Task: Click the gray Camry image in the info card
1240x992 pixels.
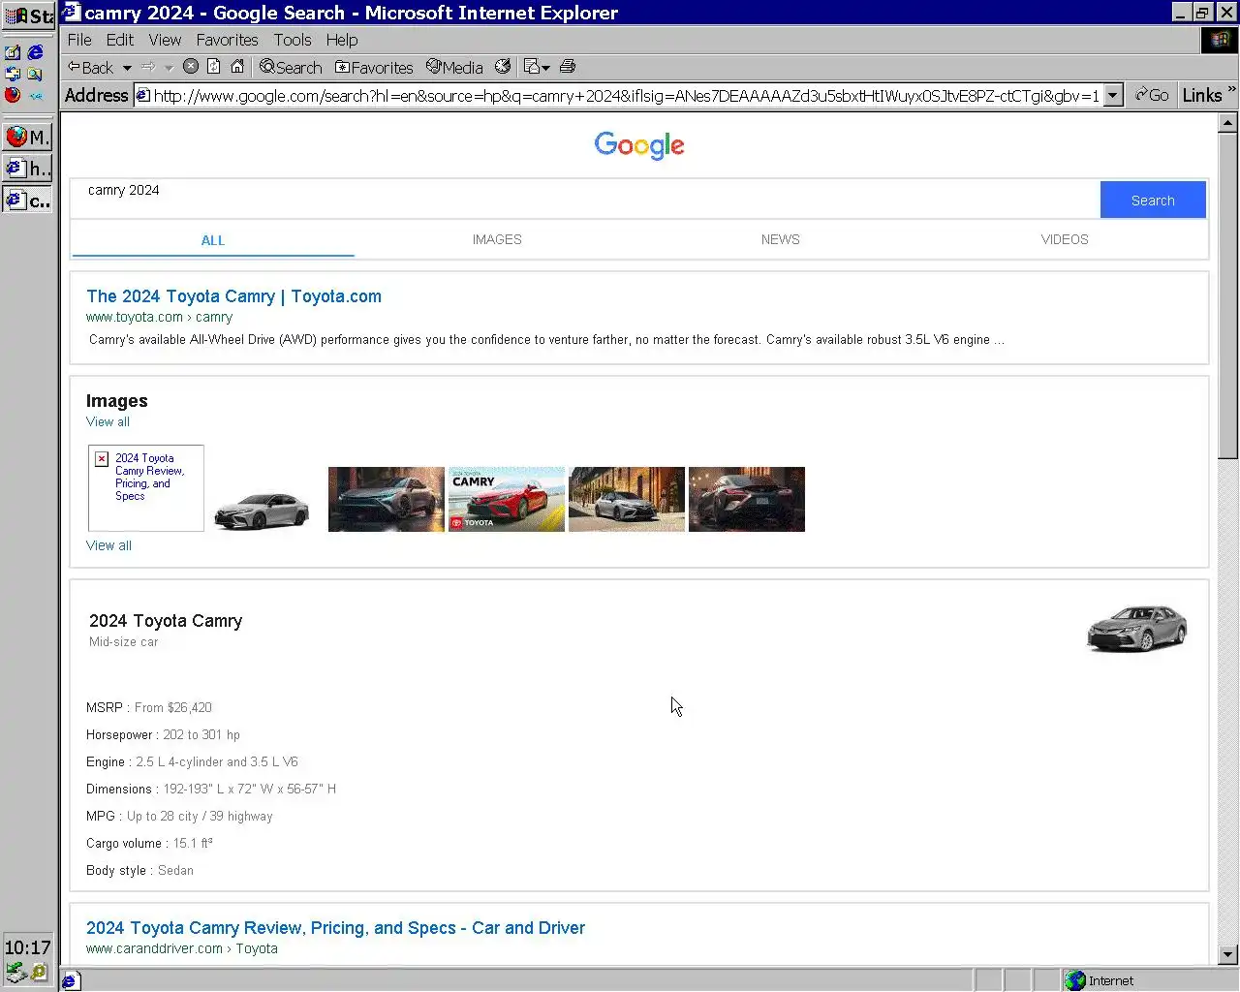Action: [1137, 628]
